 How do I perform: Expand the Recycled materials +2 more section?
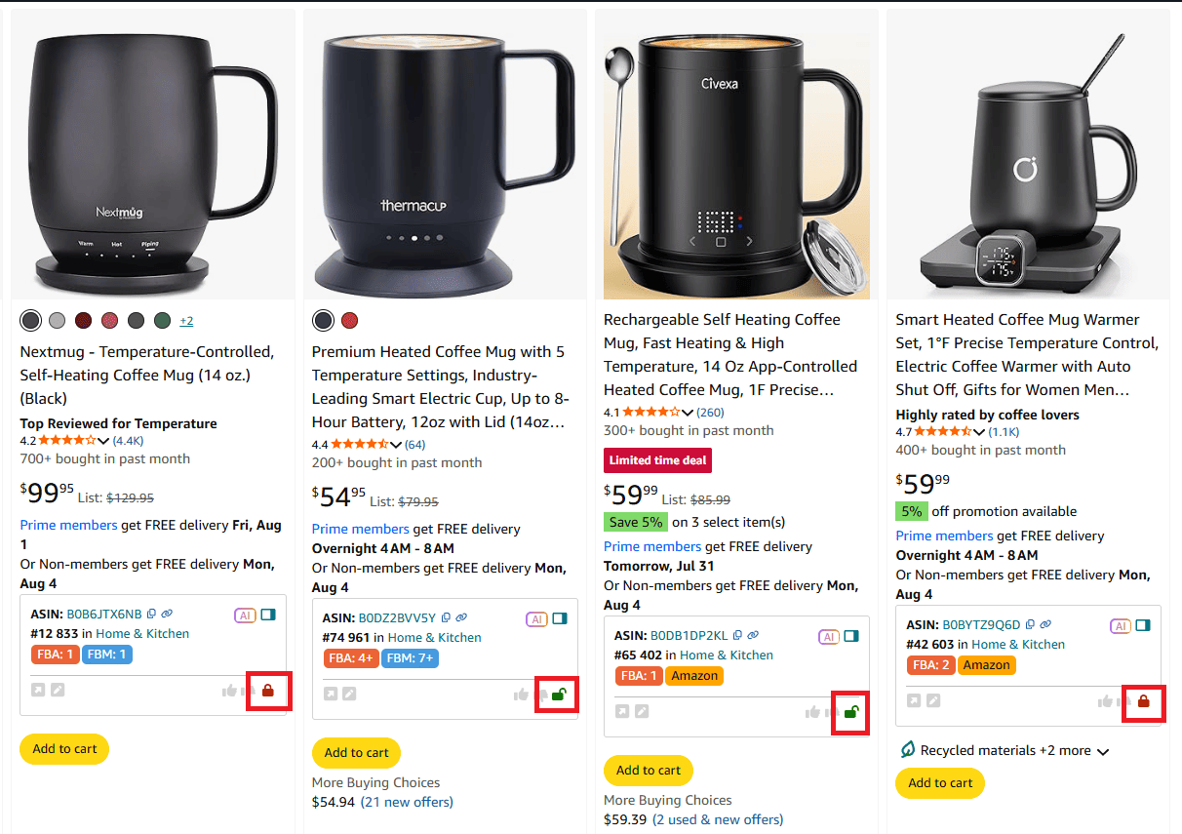[1103, 750]
